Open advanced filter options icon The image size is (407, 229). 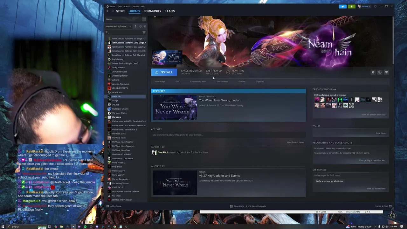coord(144,32)
